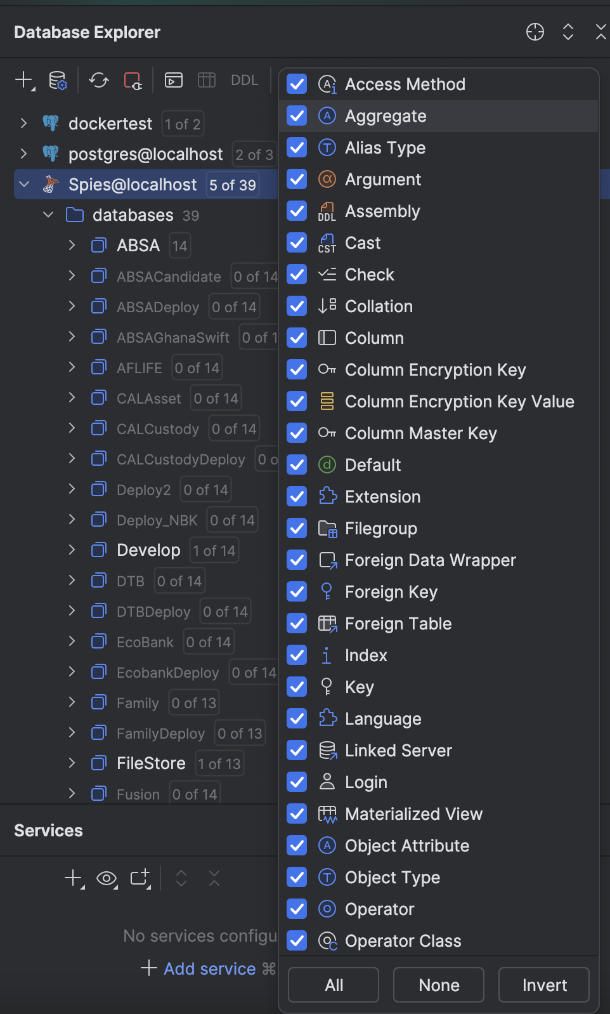The height and width of the screenshot is (1014, 610).
Task: Select Aggregate in the filter list
Action: coord(386,116)
